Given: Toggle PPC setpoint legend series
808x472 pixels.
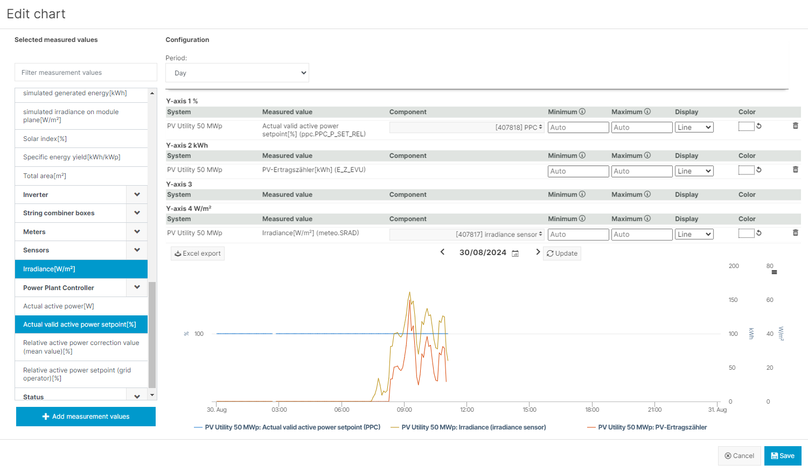Looking at the screenshot, I should point(287,427).
